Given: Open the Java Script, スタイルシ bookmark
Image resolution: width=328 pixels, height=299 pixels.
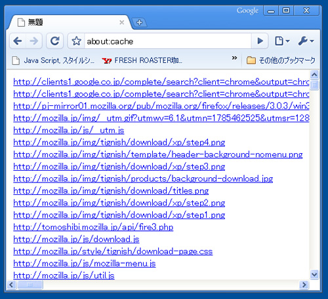Looking at the screenshot, I should click(x=54, y=60).
